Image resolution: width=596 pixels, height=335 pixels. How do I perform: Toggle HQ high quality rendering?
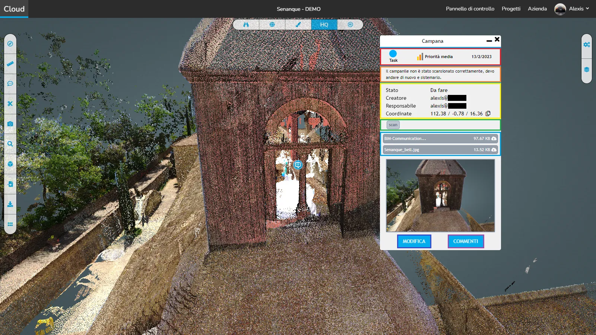pyautogui.click(x=324, y=25)
